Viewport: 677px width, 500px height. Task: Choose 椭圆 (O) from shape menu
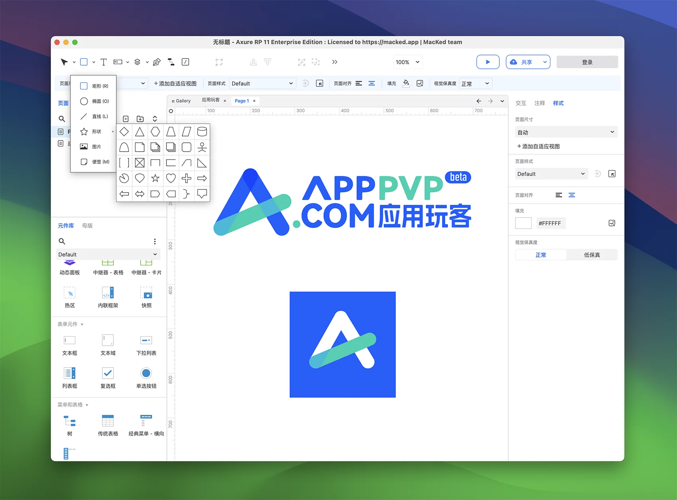coord(94,101)
